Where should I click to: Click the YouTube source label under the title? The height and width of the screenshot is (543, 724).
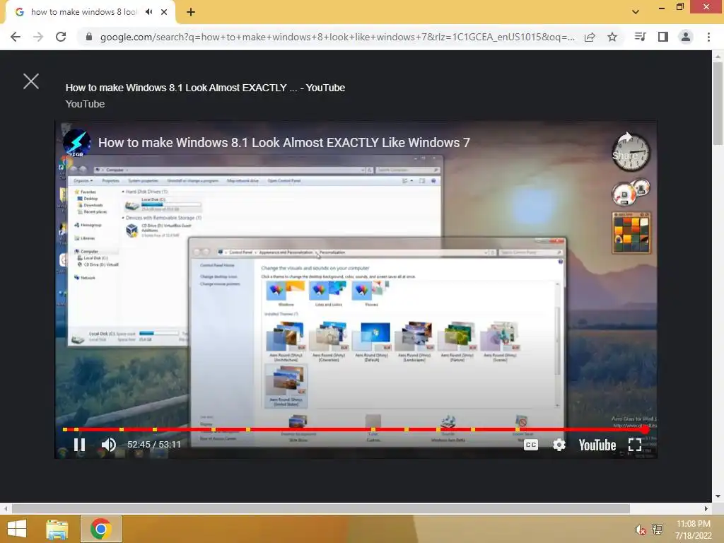85,104
